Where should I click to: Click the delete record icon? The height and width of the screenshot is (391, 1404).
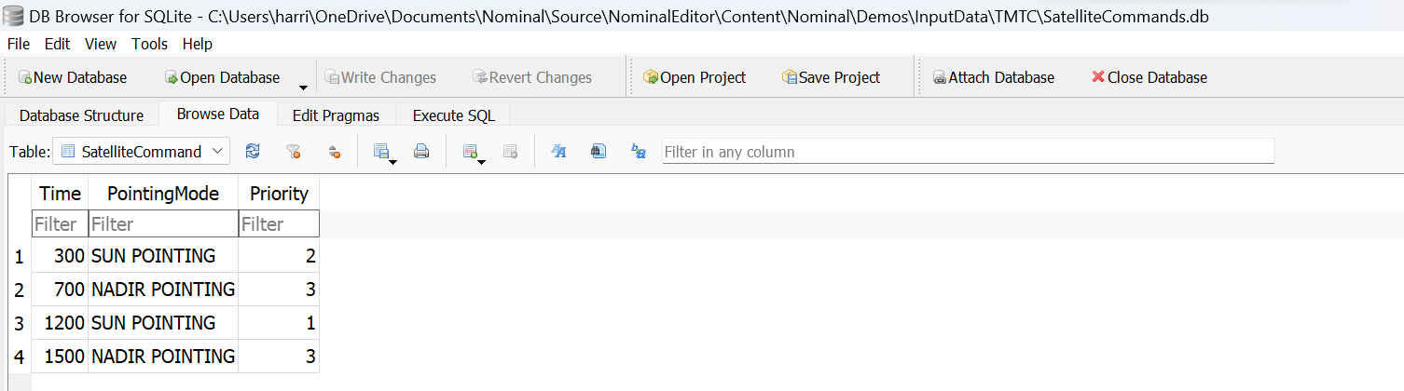pos(510,152)
